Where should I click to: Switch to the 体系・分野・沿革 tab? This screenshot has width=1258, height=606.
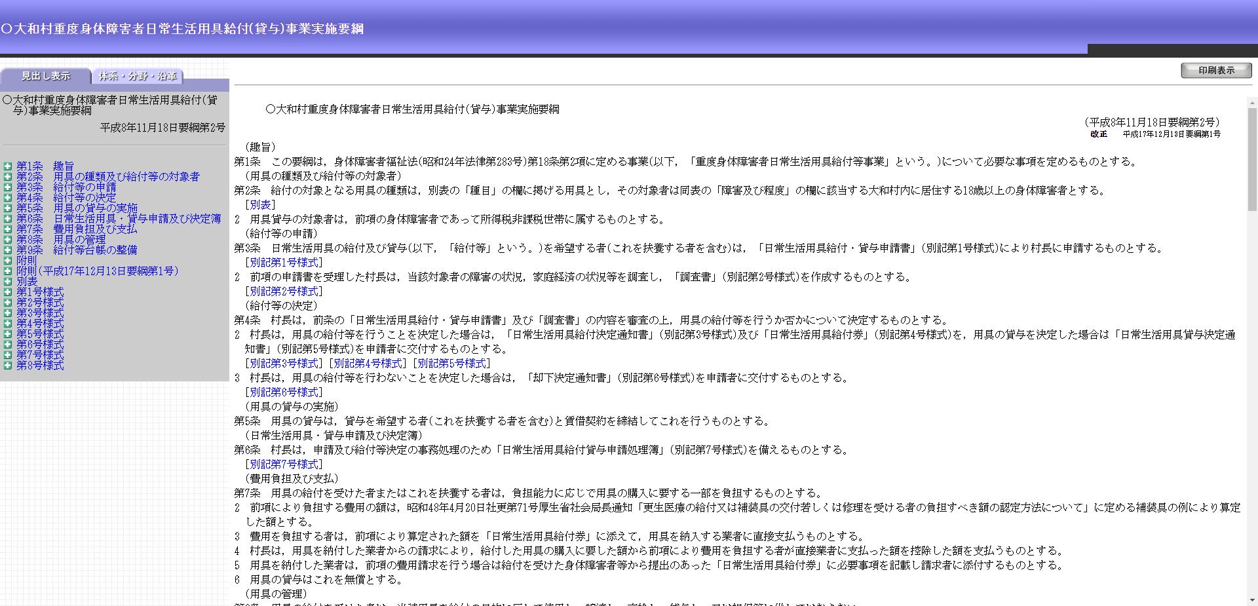138,77
